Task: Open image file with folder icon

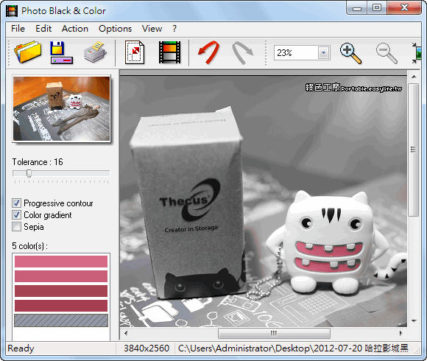Action: [x=28, y=52]
